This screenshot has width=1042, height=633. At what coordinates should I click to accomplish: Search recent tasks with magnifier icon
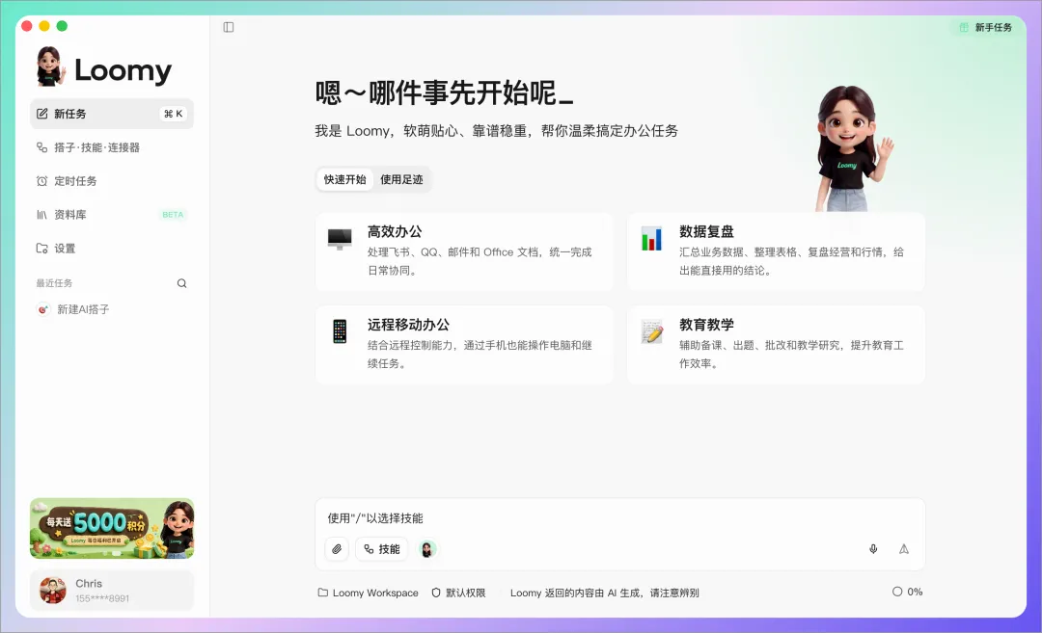(181, 283)
